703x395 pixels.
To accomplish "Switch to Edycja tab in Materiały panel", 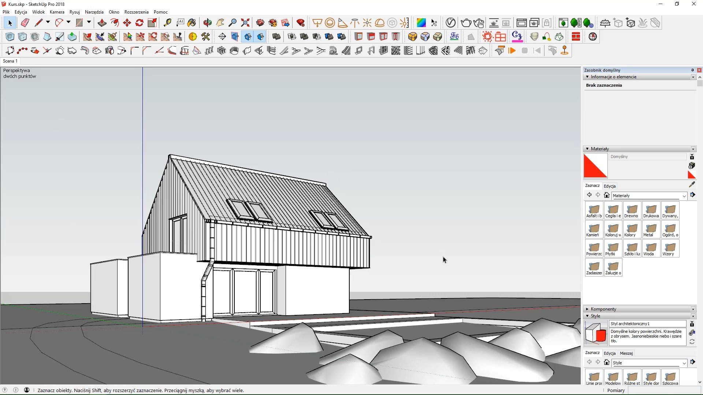I will [x=610, y=186].
